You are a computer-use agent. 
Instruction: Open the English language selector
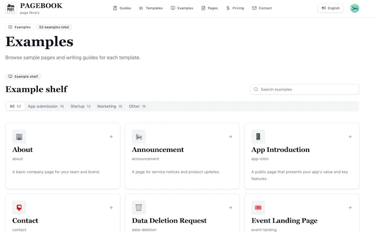pos(331,8)
